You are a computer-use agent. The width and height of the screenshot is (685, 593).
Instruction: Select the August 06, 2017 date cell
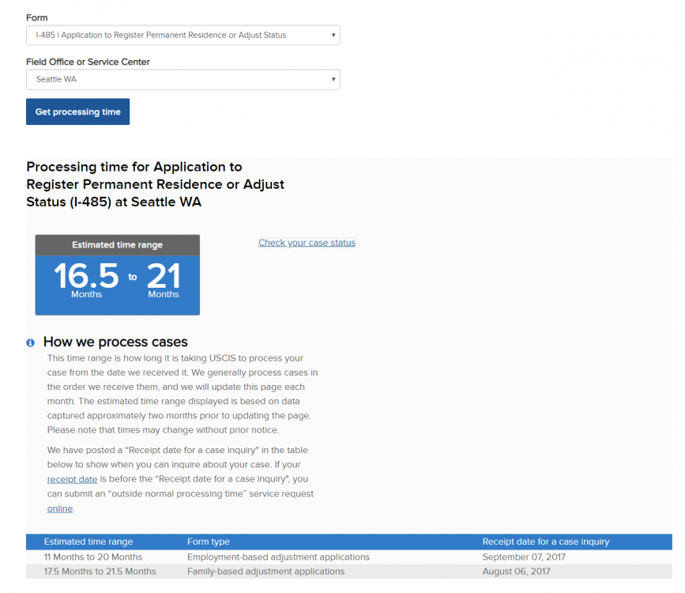coord(516,571)
